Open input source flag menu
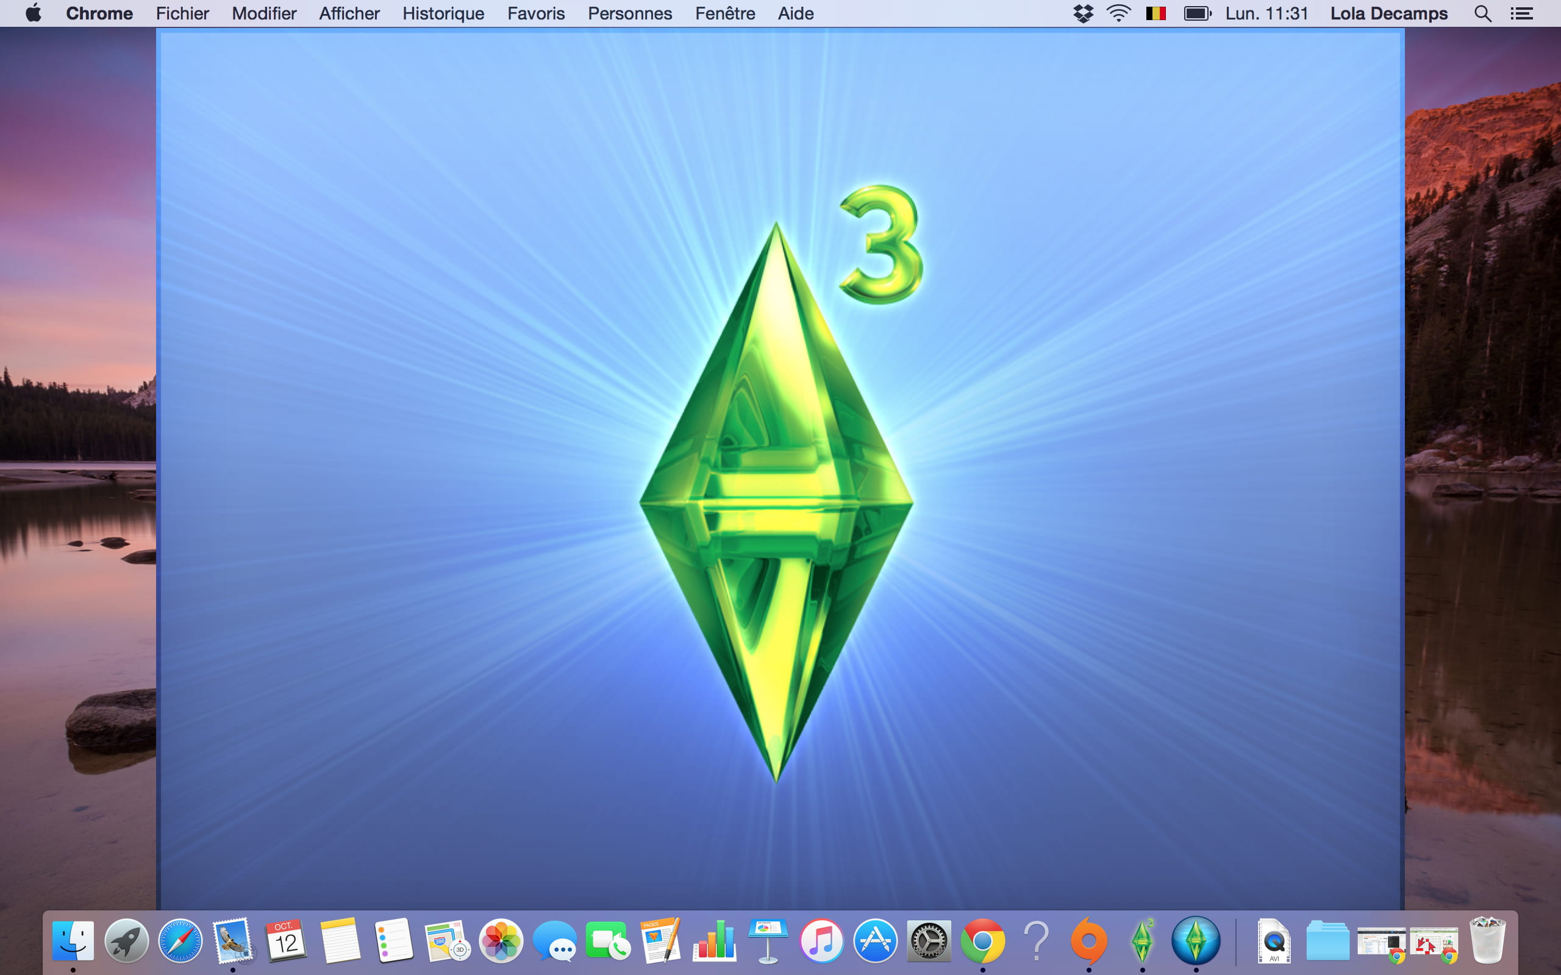This screenshot has height=975, width=1561. coord(1156,13)
